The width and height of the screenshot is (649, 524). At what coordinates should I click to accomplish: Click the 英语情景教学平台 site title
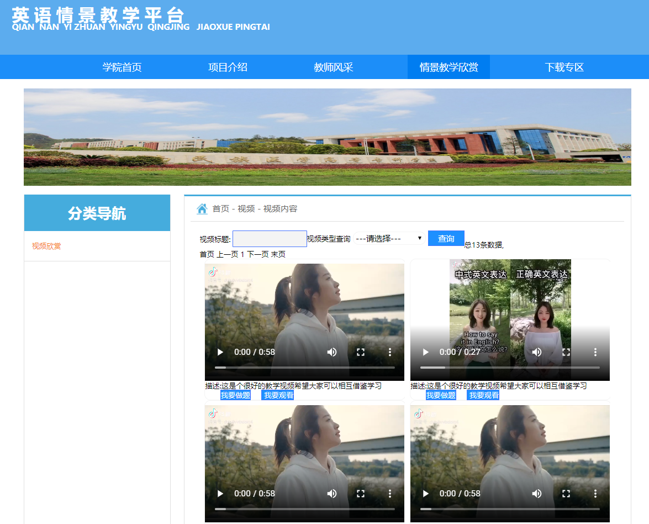98,15
